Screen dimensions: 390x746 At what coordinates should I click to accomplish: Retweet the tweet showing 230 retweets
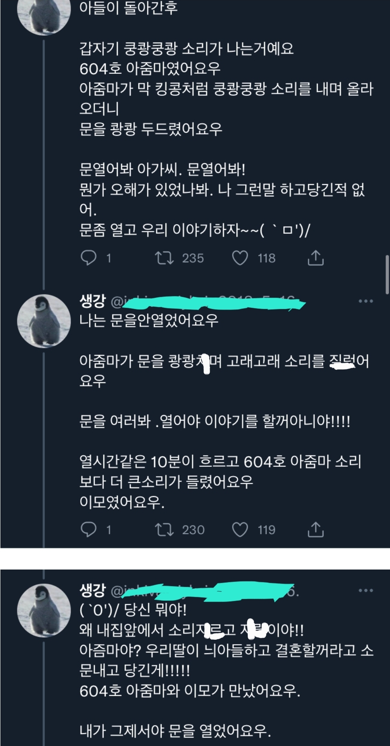[x=164, y=529]
